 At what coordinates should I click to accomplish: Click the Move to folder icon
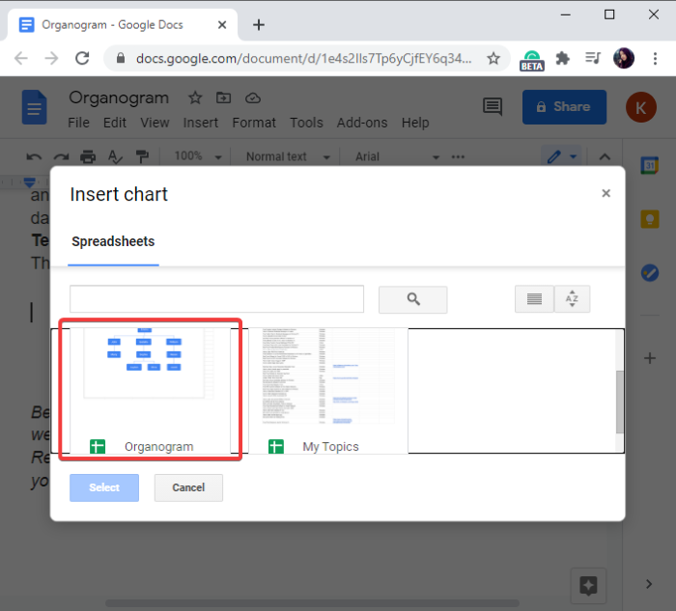[x=224, y=97]
